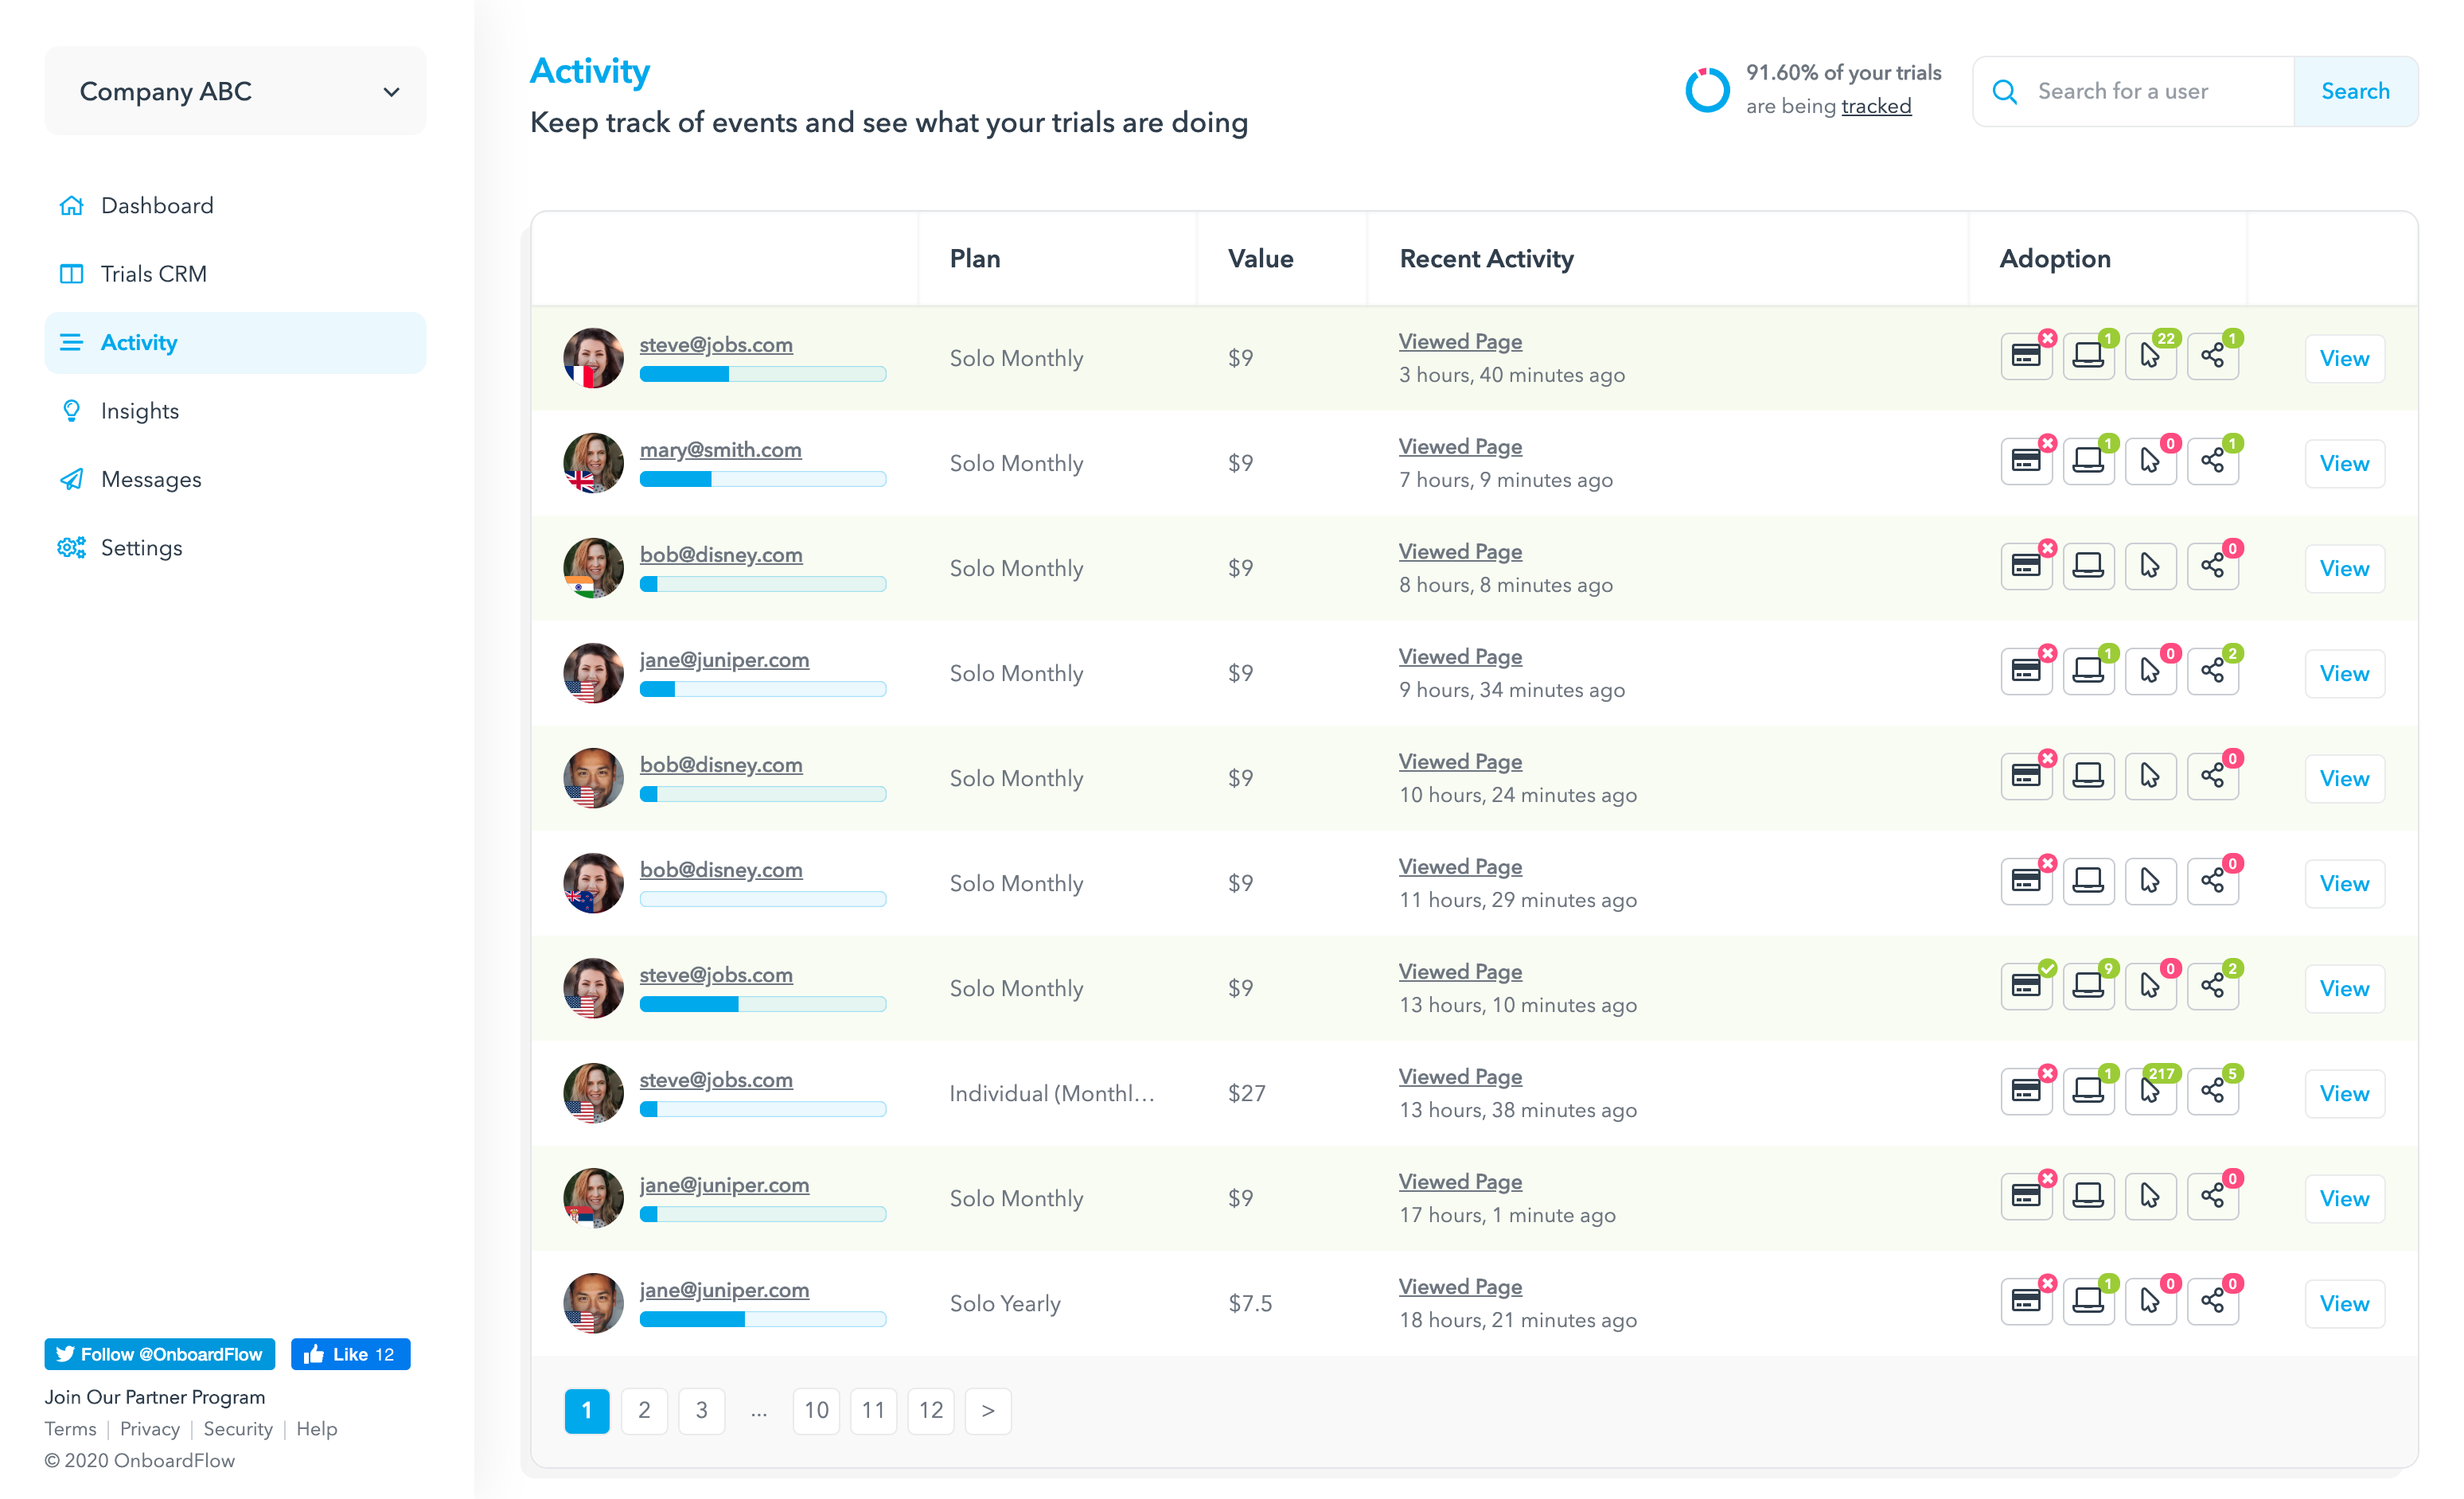Screen dimensions: 2464x1499
Task: Open the Dashboard menu item
Action: pyautogui.click(x=157, y=205)
